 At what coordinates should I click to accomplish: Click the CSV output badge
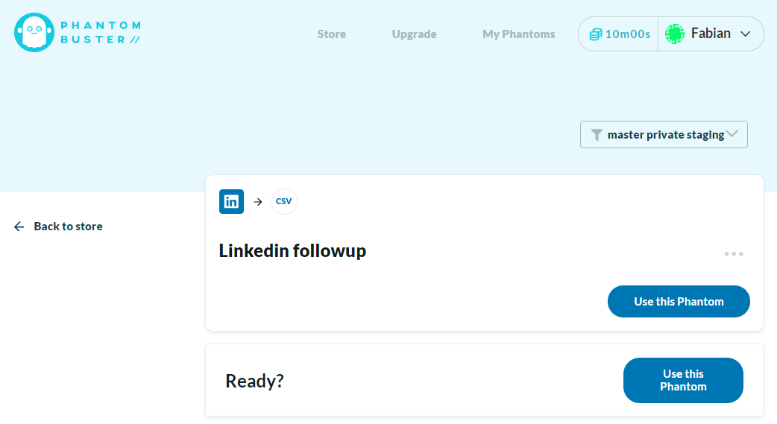(x=284, y=202)
